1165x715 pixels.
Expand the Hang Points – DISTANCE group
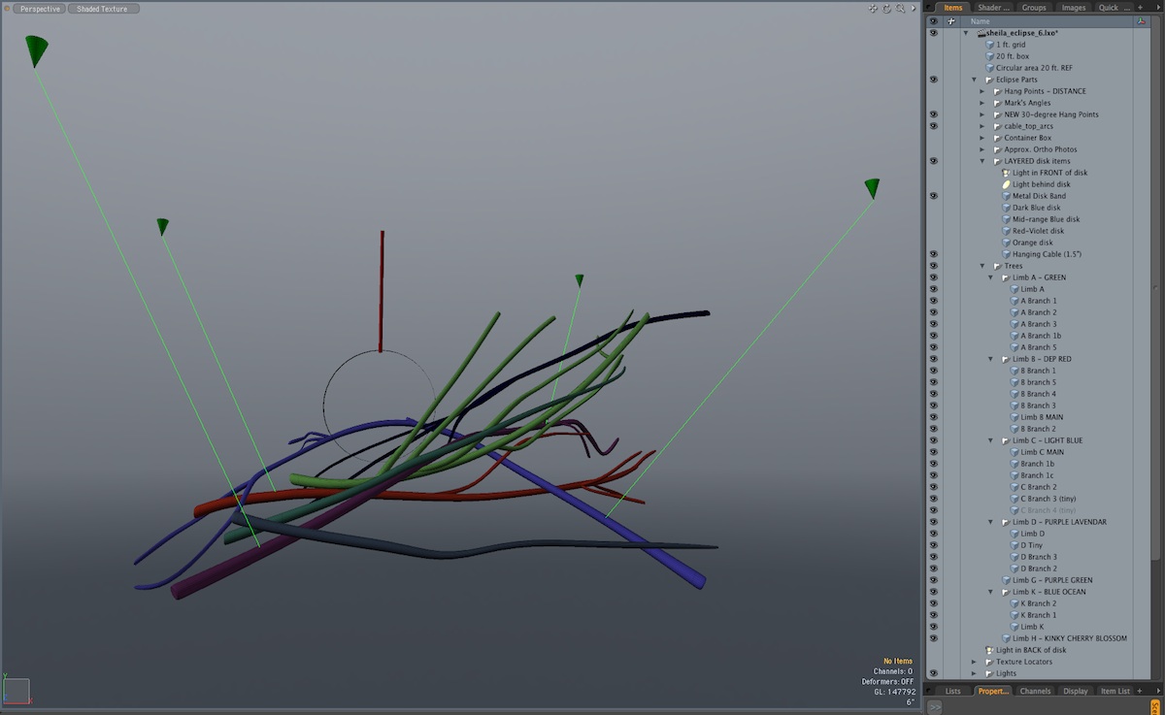pyautogui.click(x=982, y=91)
